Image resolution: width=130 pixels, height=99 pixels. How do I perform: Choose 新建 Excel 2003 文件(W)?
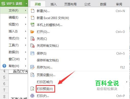78,18
